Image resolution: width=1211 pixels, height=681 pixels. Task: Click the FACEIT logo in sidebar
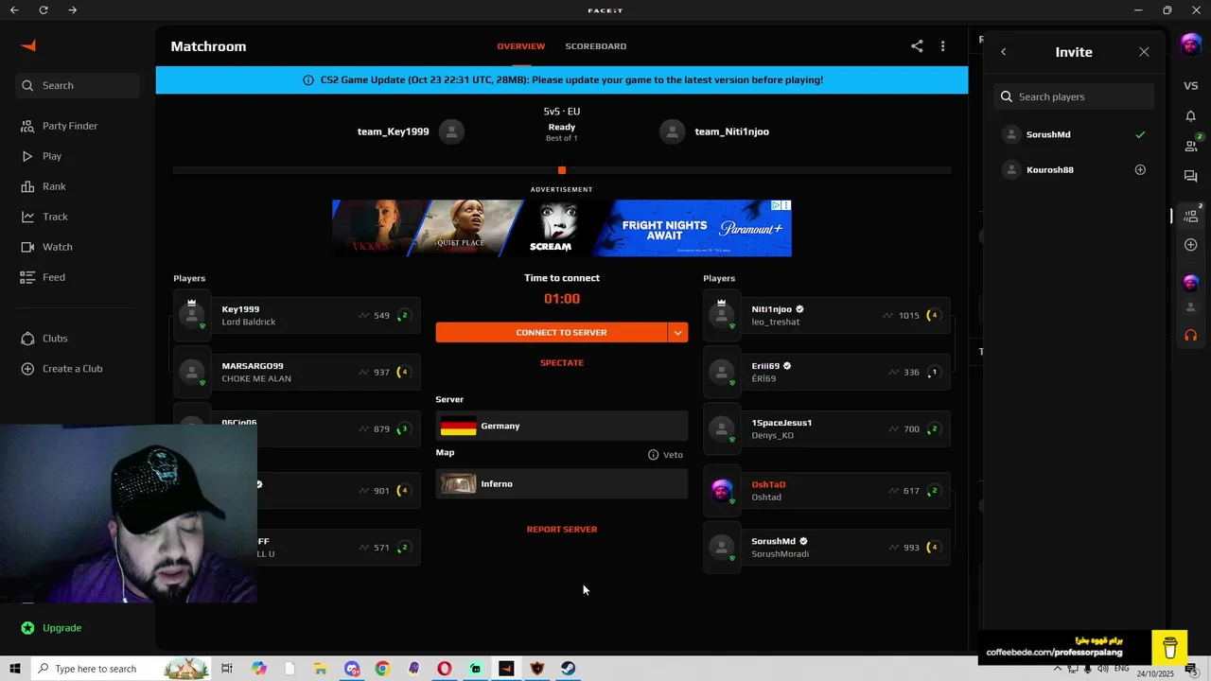click(28, 45)
